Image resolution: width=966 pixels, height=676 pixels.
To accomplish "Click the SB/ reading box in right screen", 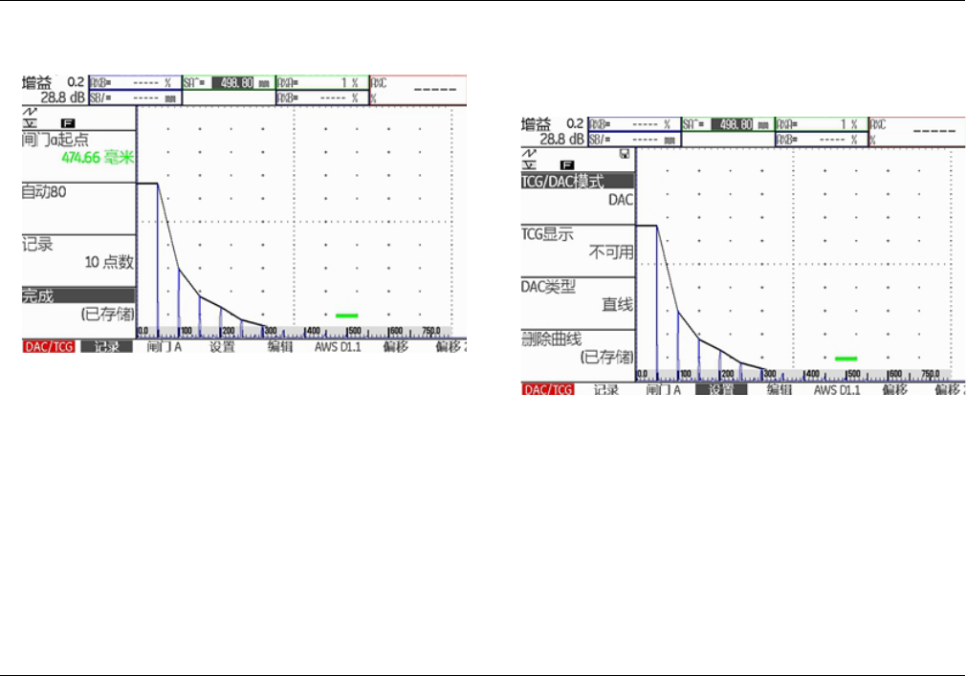I will [x=634, y=140].
